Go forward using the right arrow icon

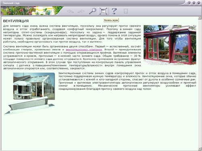click(x=81, y=11)
